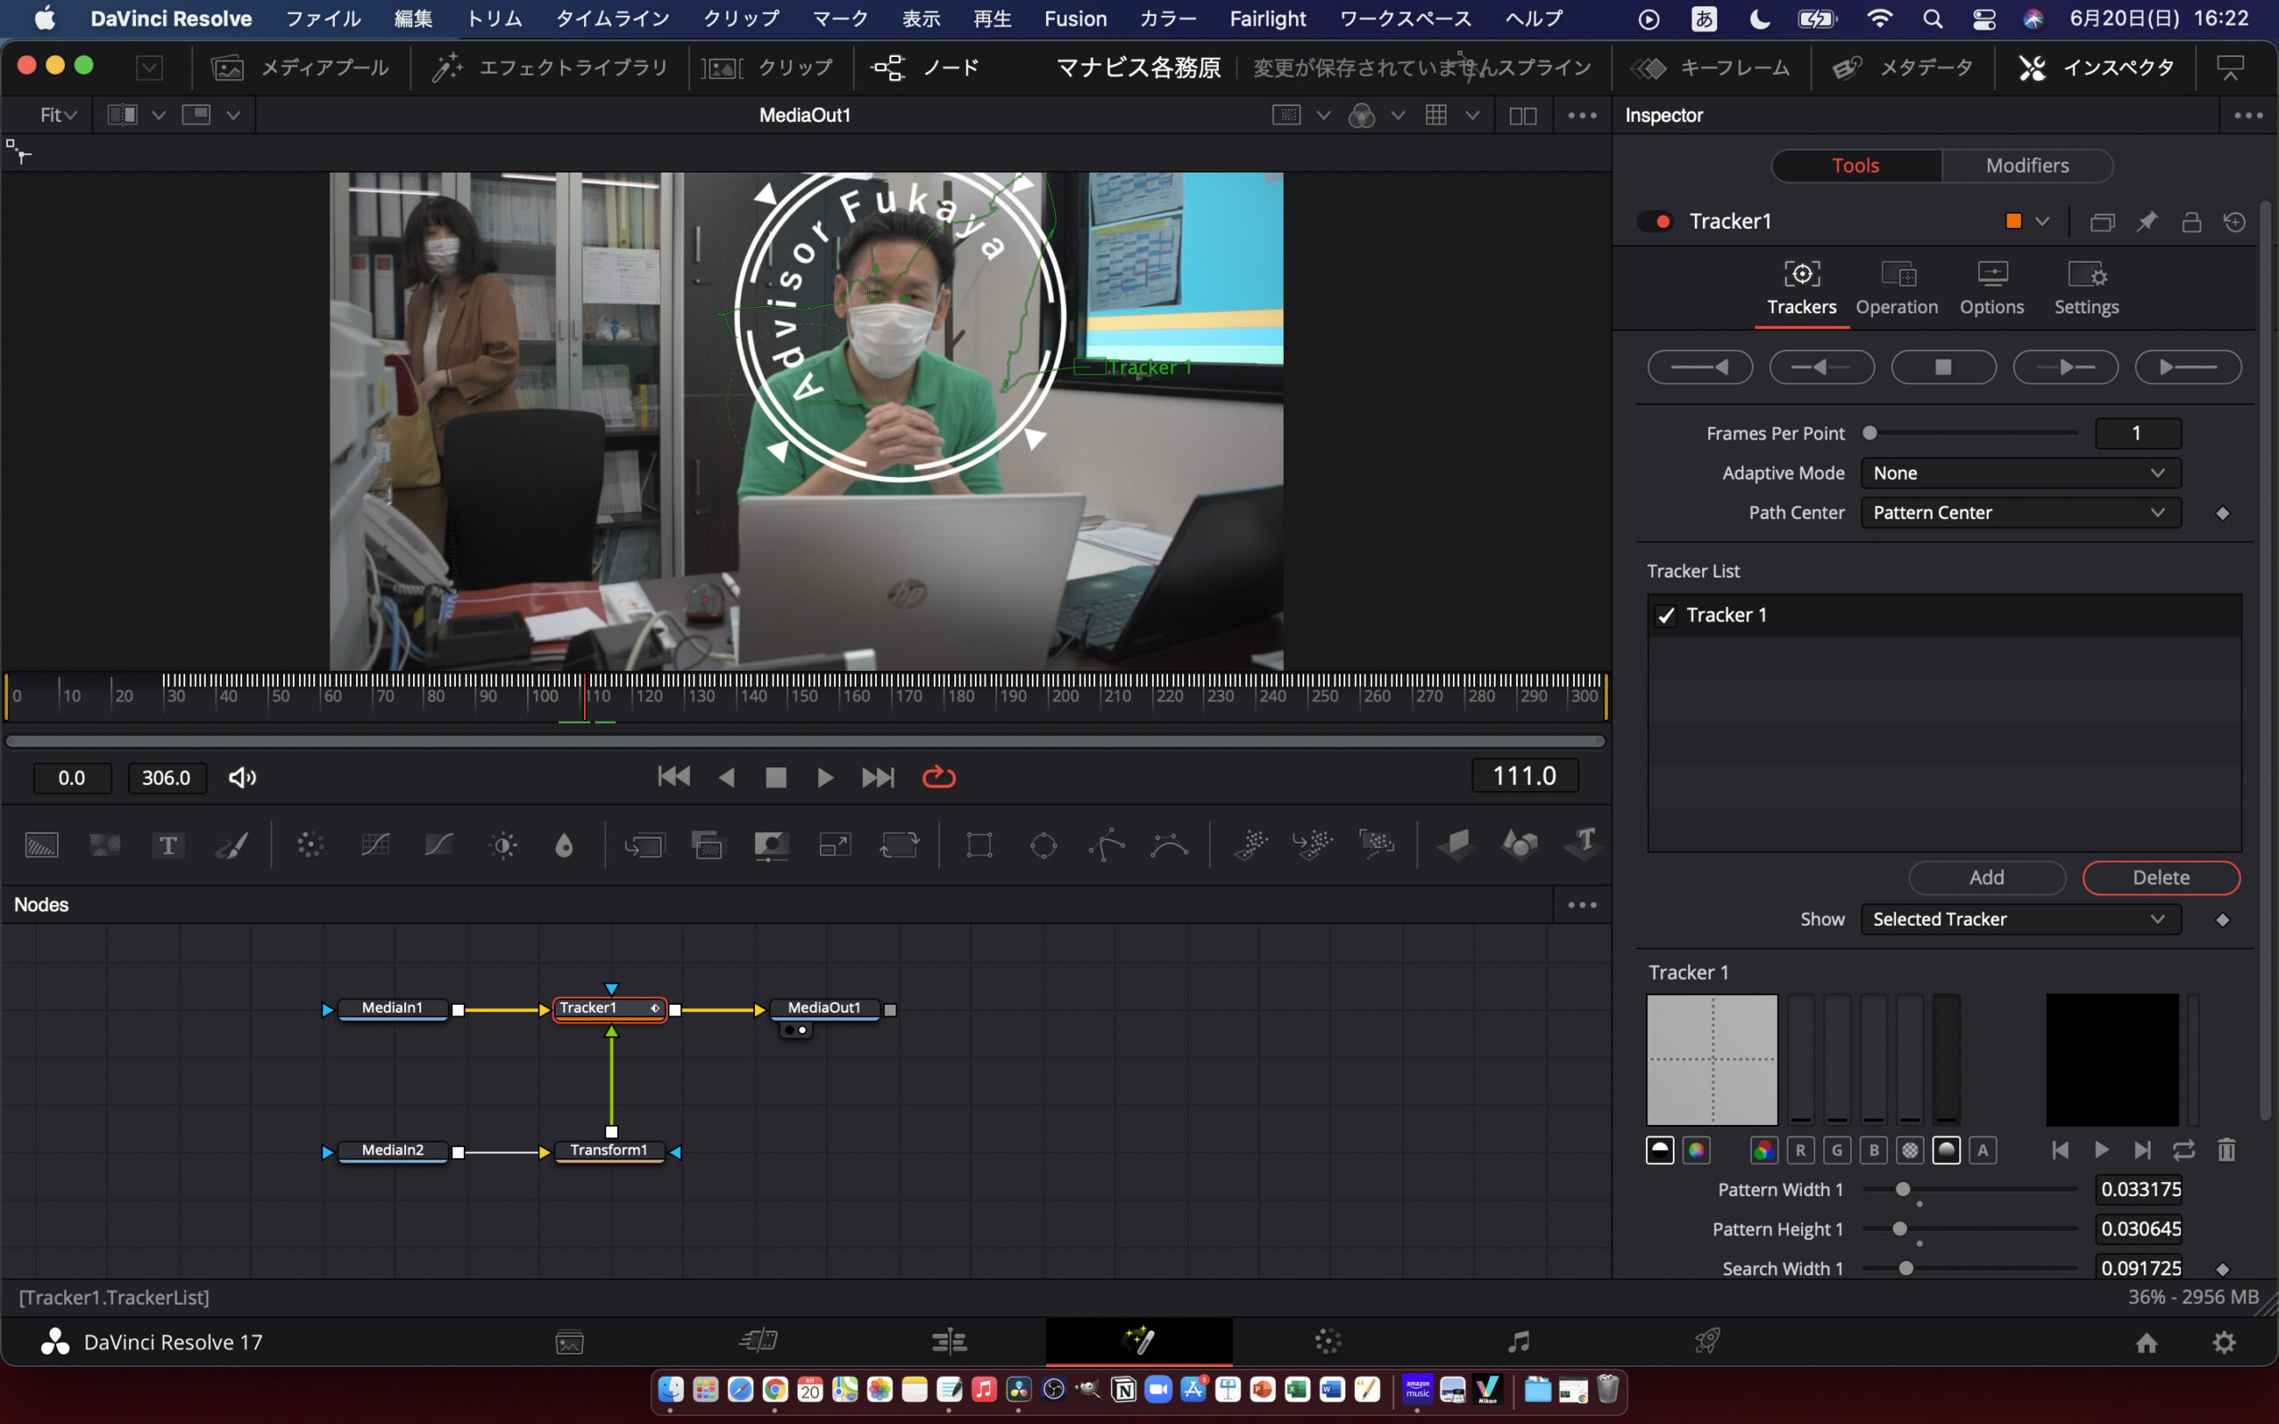Click the Rectangle mask tool icon
This screenshot has width=2279, height=1424.
(979, 845)
